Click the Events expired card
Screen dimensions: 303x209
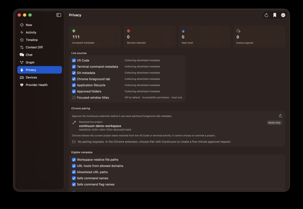coord(259,37)
